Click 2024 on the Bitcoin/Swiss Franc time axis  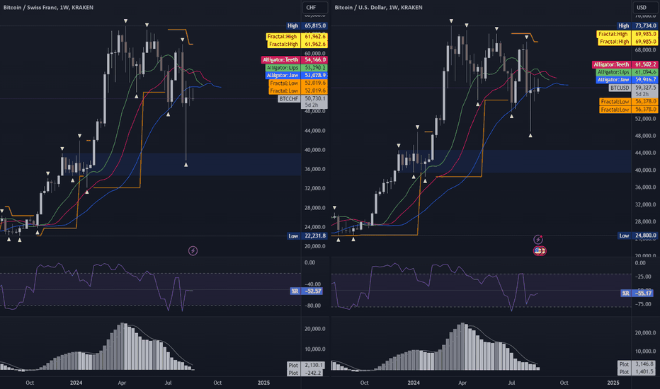[x=76, y=383]
